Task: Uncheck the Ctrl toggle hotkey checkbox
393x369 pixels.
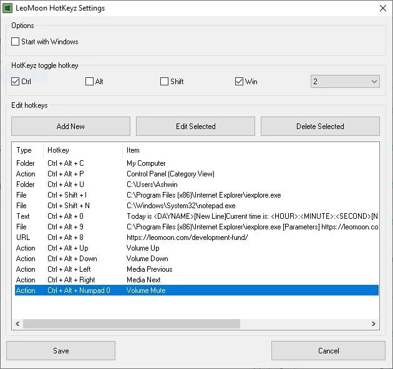Action: click(x=16, y=82)
